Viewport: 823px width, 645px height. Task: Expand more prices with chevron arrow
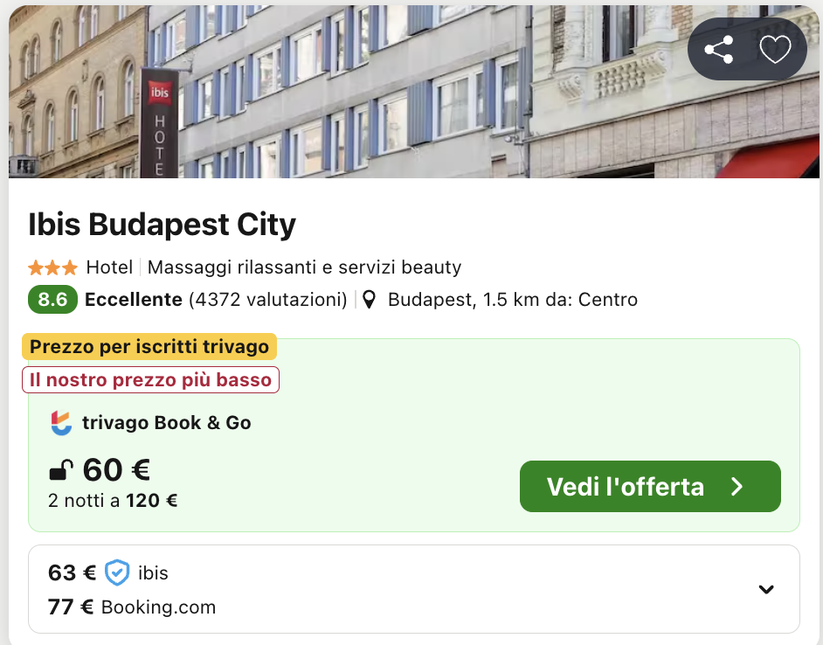click(766, 589)
